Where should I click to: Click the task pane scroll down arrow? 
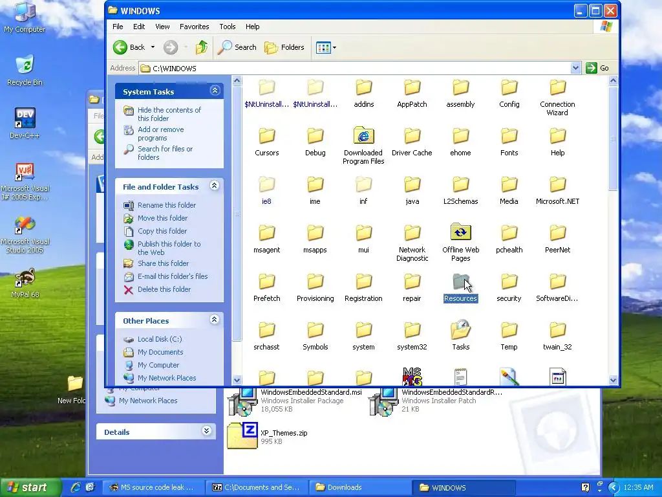click(237, 380)
